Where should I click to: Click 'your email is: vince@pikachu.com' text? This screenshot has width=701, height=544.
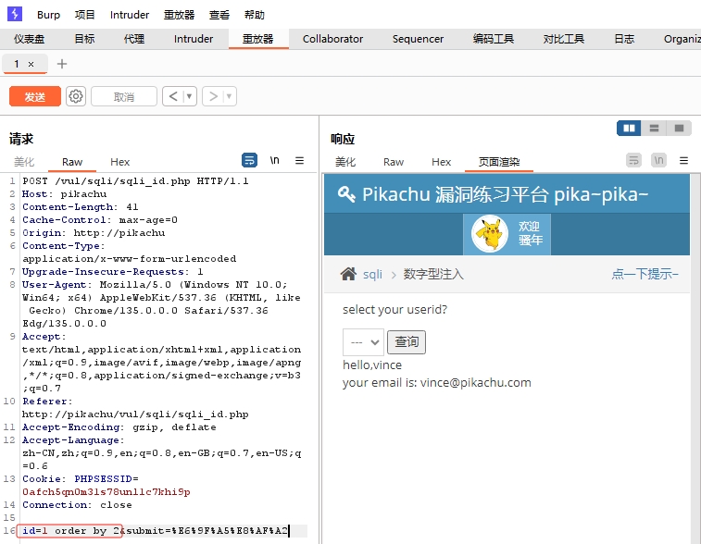tap(437, 383)
